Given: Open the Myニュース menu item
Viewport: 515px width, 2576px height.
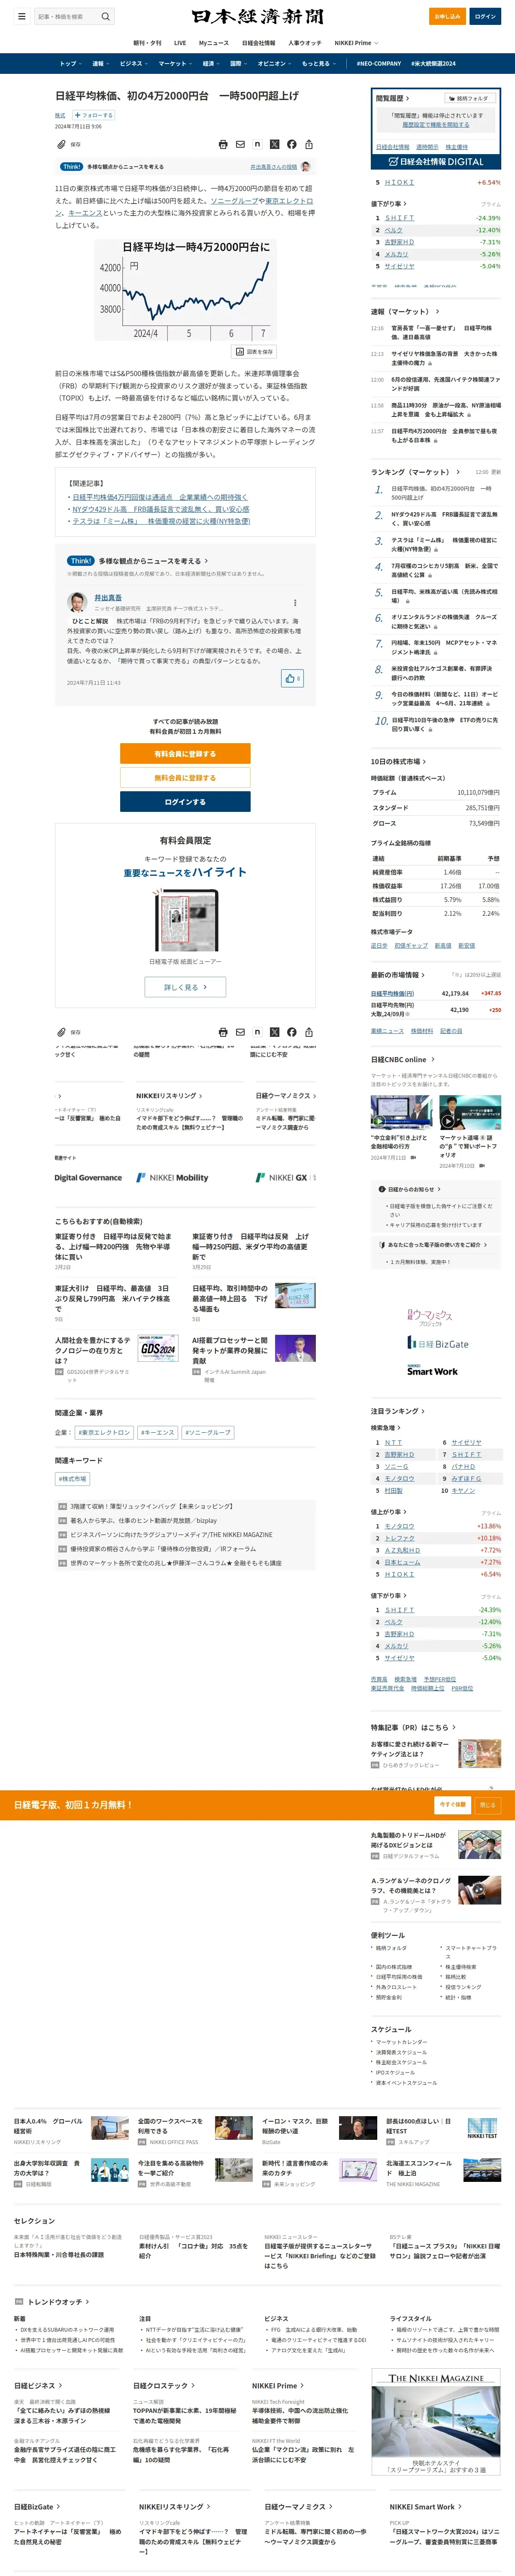Looking at the screenshot, I should [214, 43].
